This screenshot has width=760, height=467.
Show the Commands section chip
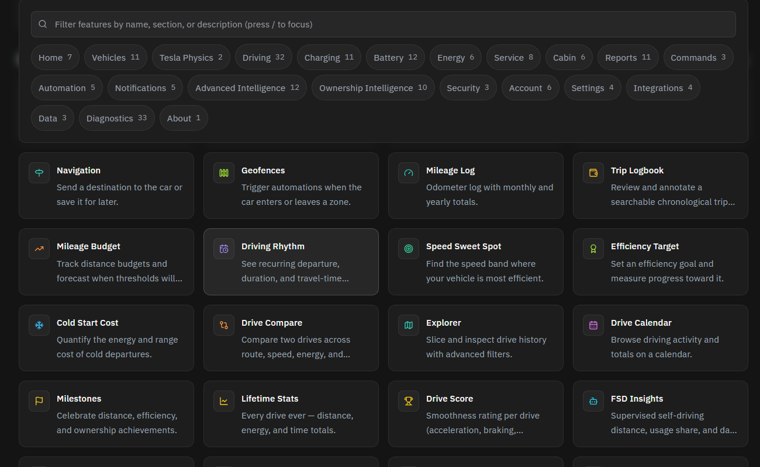coord(699,57)
